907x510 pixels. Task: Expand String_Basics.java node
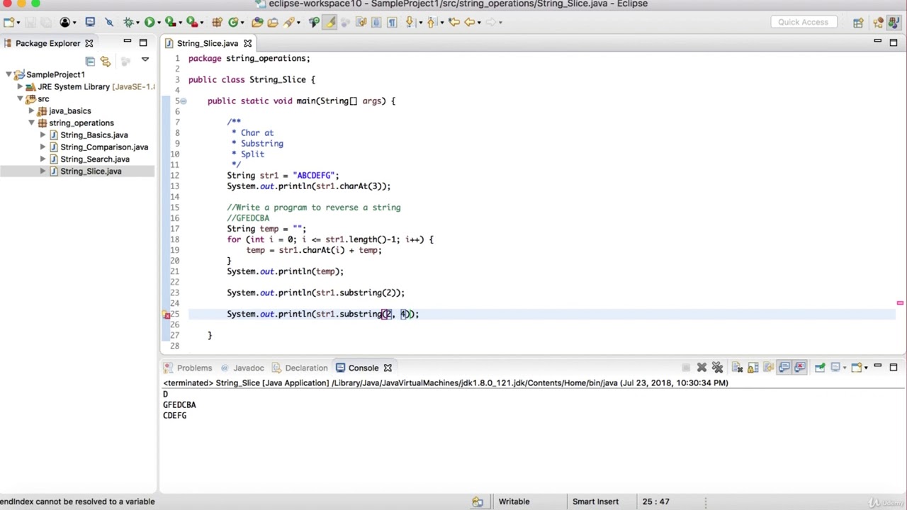(x=43, y=135)
